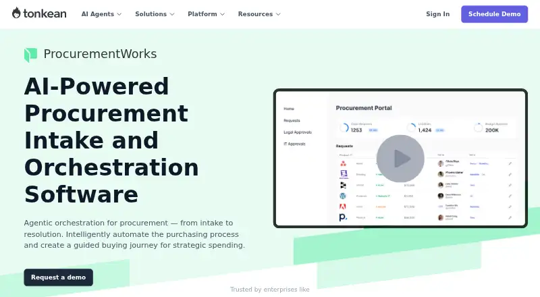This screenshot has height=297, width=540.
Task: Click the Sign In link
Action: coord(437,14)
